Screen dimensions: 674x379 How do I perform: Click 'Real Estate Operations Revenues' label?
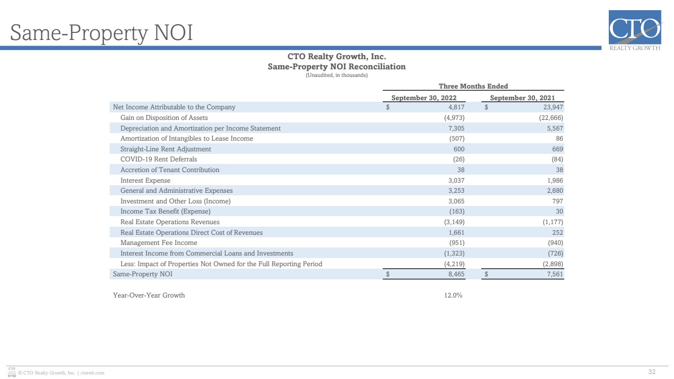pyautogui.click(x=170, y=222)
